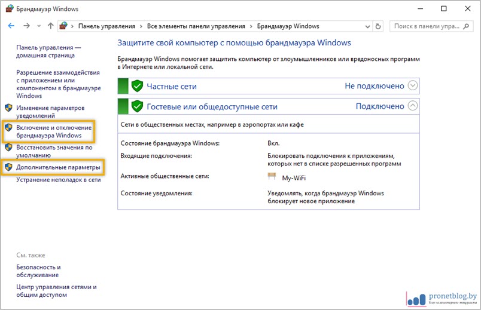481x310 pixels.
Task: Click the Back navigation arrow
Action: [x=11, y=26]
